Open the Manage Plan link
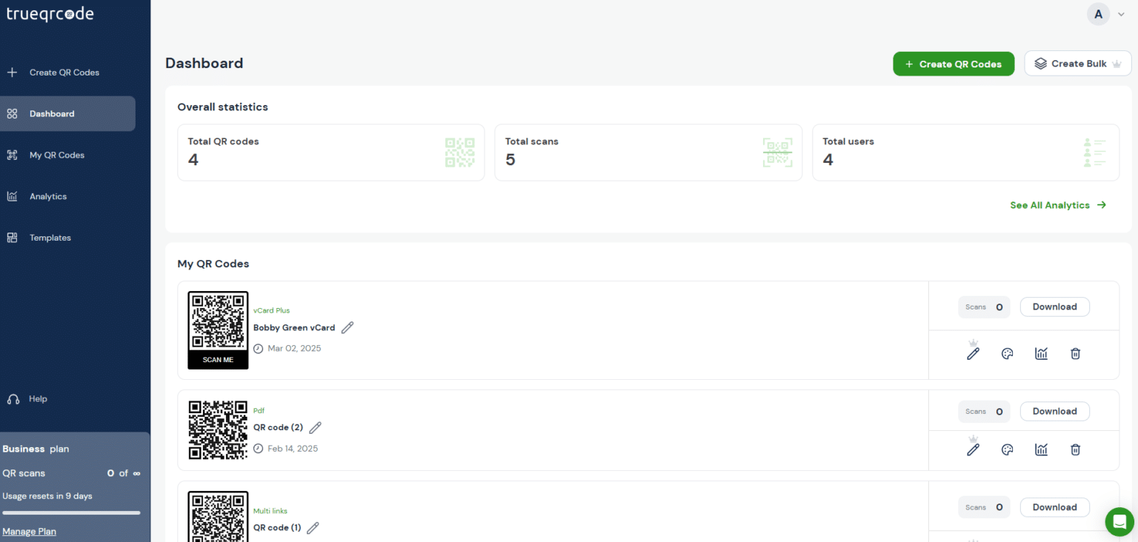The width and height of the screenshot is (1138, 542). coord(29,531)
